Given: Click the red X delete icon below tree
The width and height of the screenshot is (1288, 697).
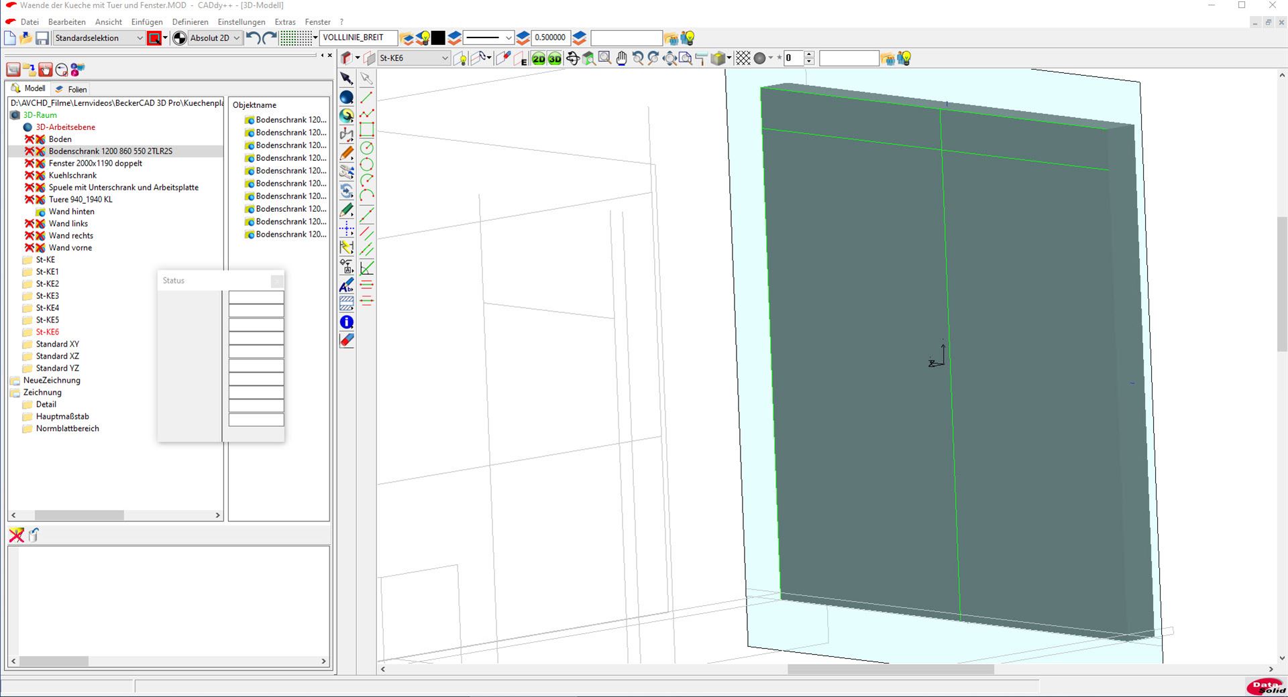Looking at the screenshot, I should click(17, 535).
